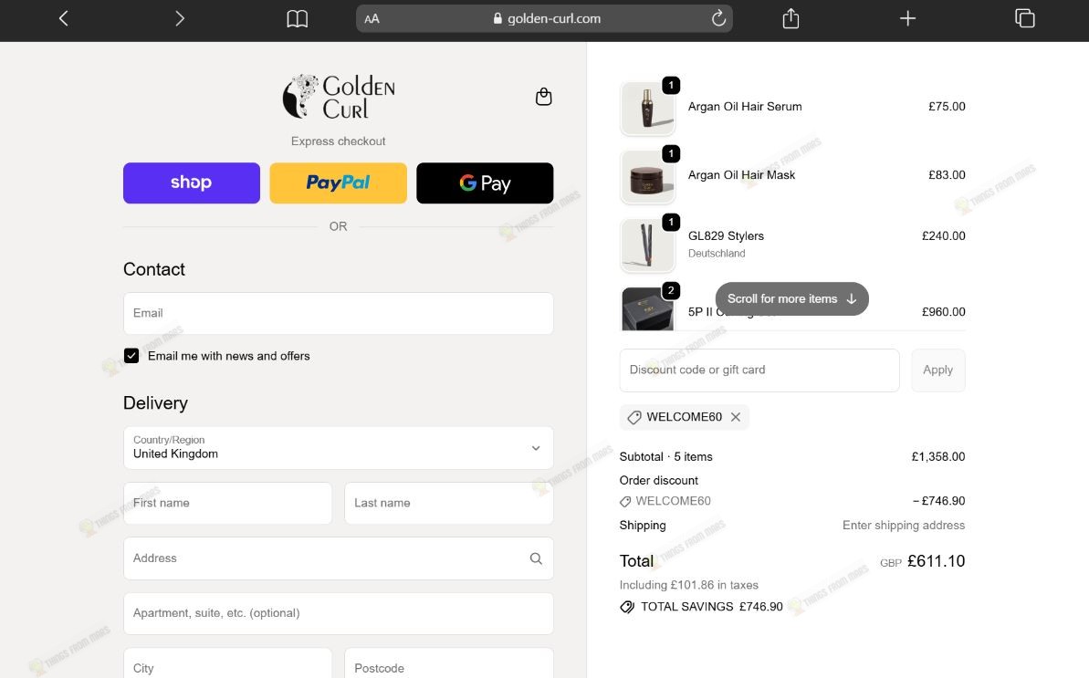Viewport: 1089px width, 678px height.
Task: Focus the First name field
Action: (228, 503)
